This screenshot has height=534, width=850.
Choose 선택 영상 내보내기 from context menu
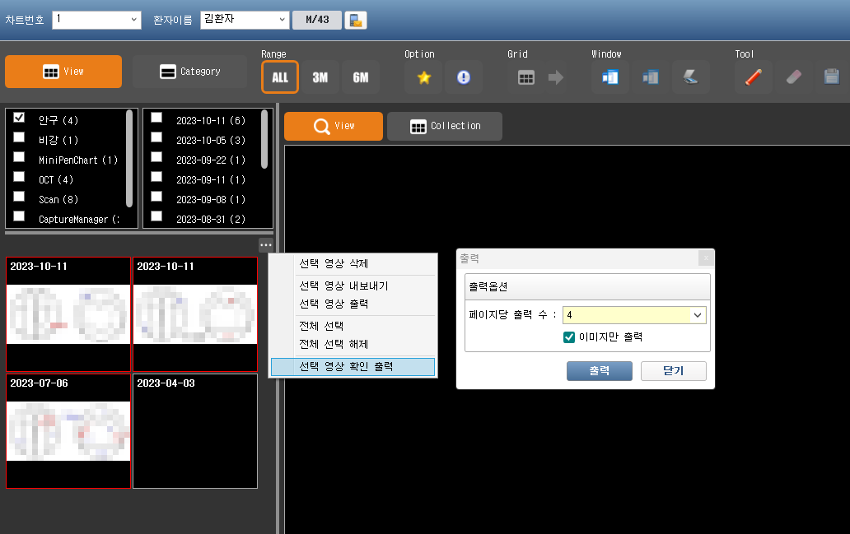(343, 286)
